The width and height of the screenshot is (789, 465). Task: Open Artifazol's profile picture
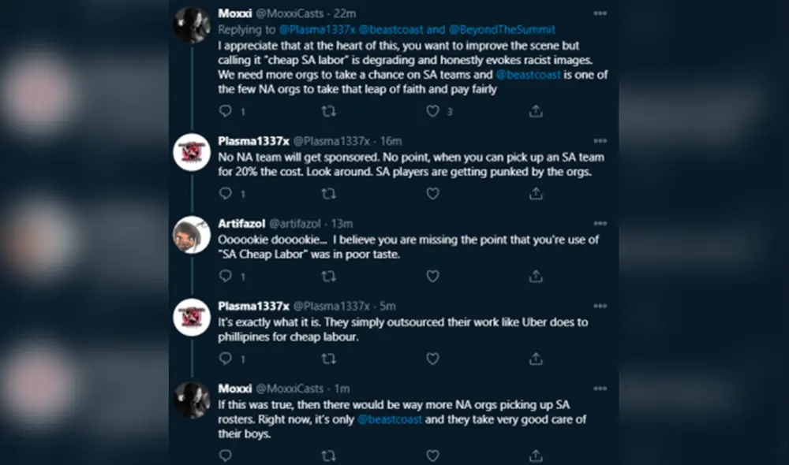191,234
